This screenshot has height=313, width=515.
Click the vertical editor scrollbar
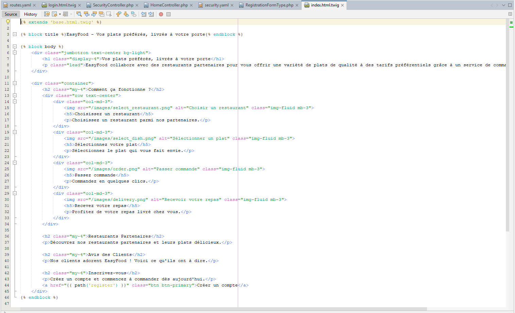[508, 125]
